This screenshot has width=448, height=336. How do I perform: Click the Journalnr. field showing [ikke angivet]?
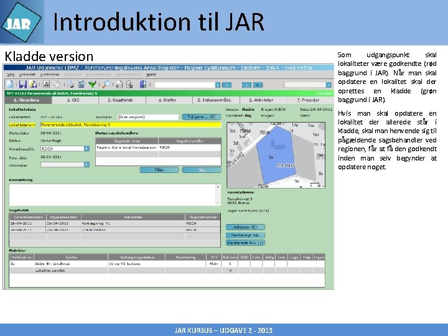pos(147,117)
